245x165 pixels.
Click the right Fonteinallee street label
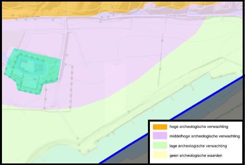tap(177, 16)
